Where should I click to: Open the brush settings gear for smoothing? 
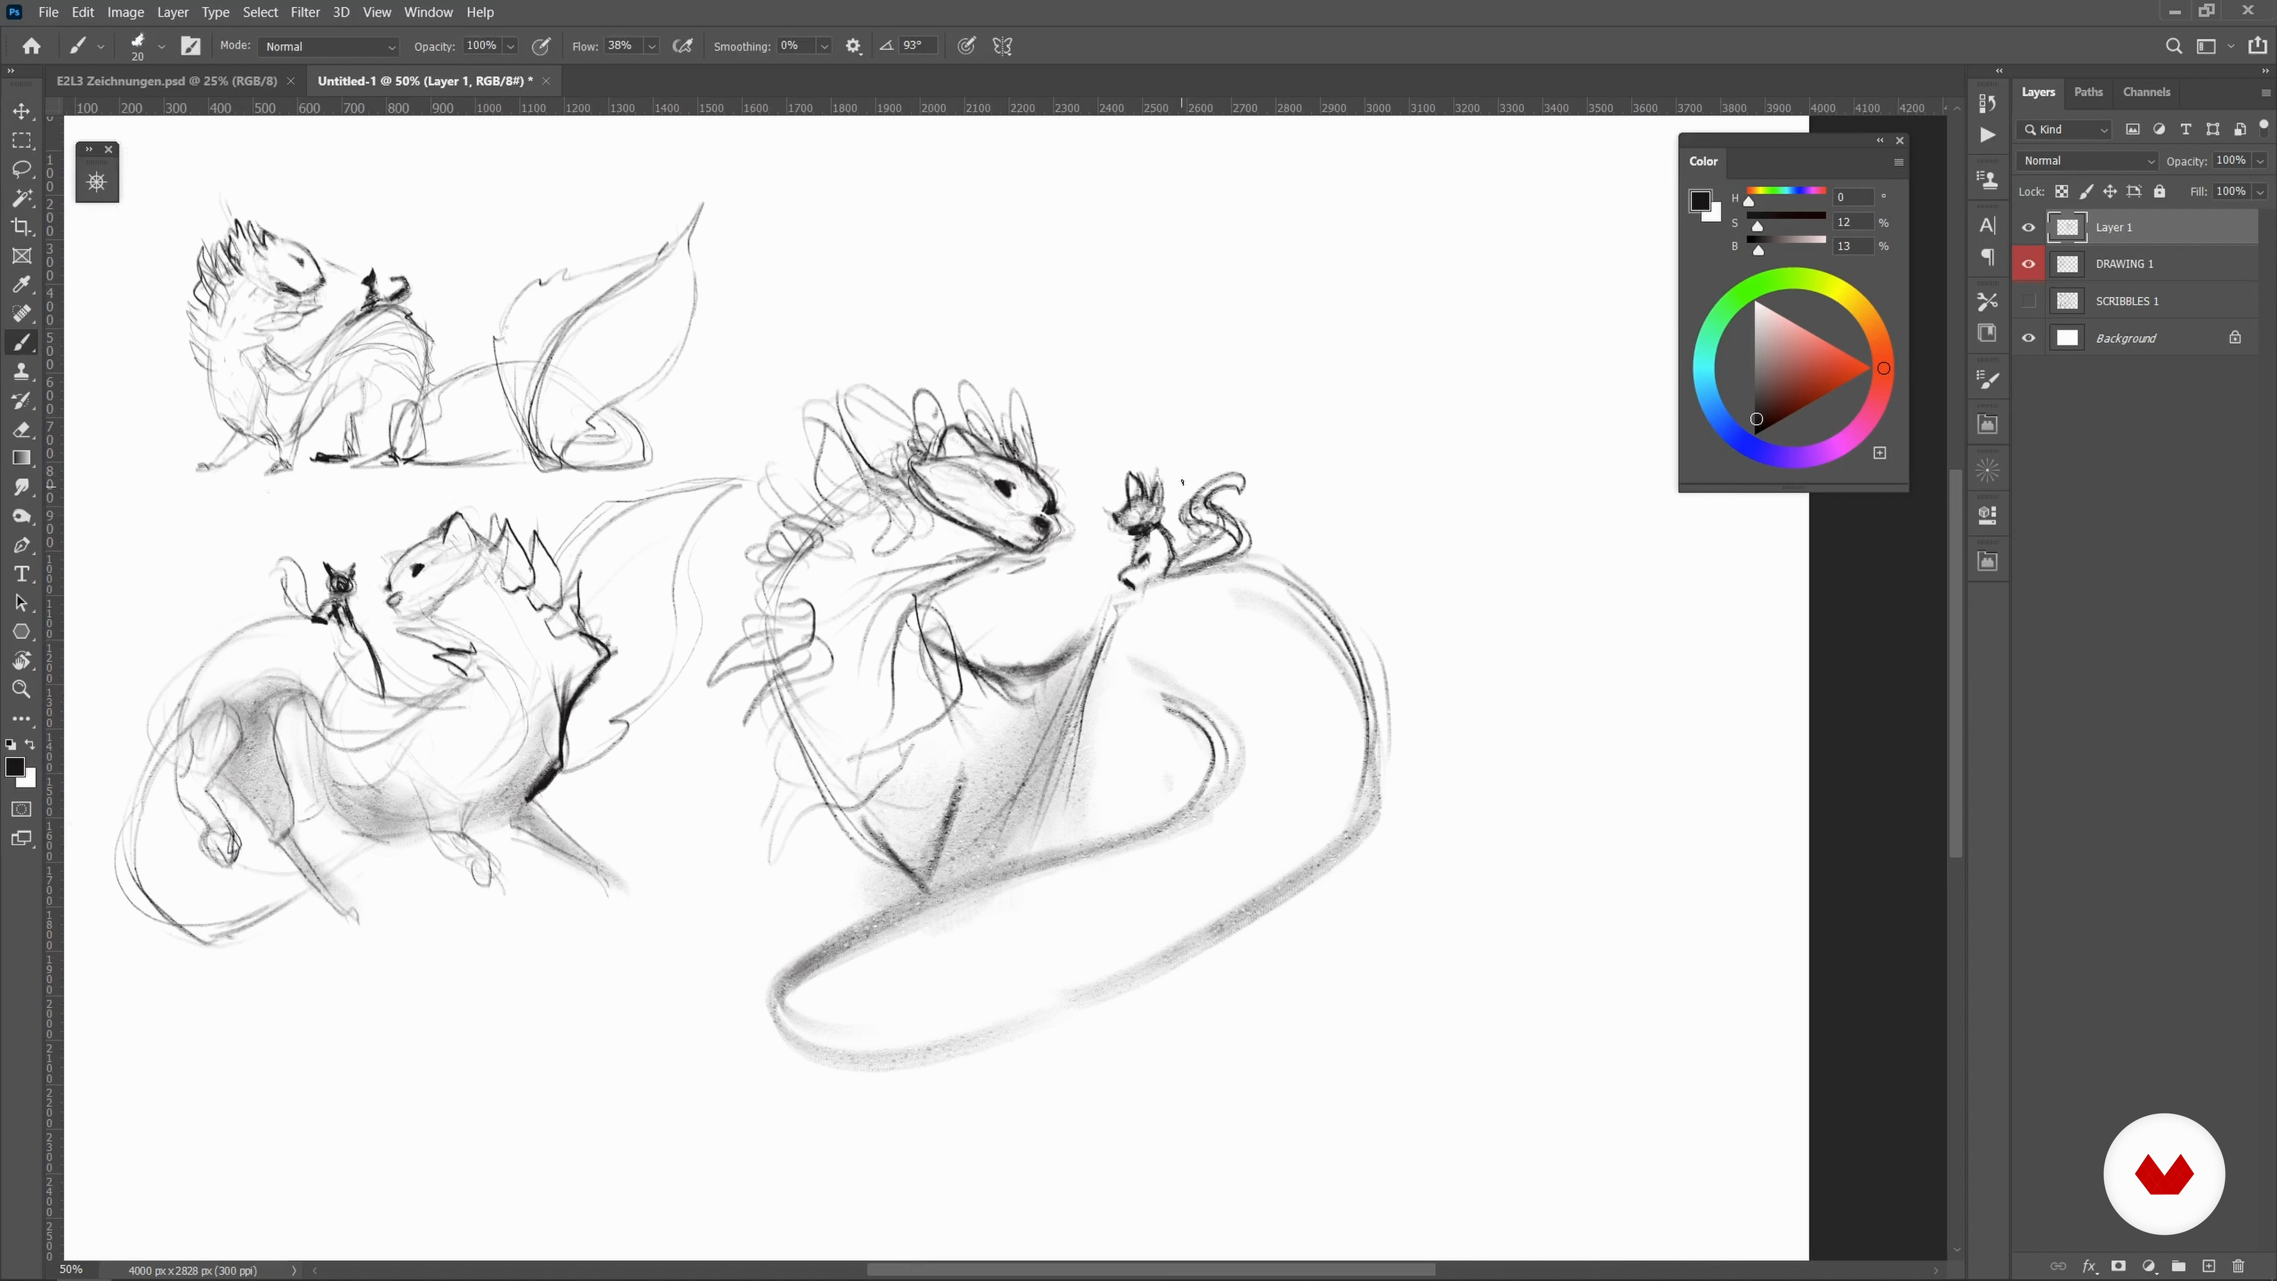[853, 46]
